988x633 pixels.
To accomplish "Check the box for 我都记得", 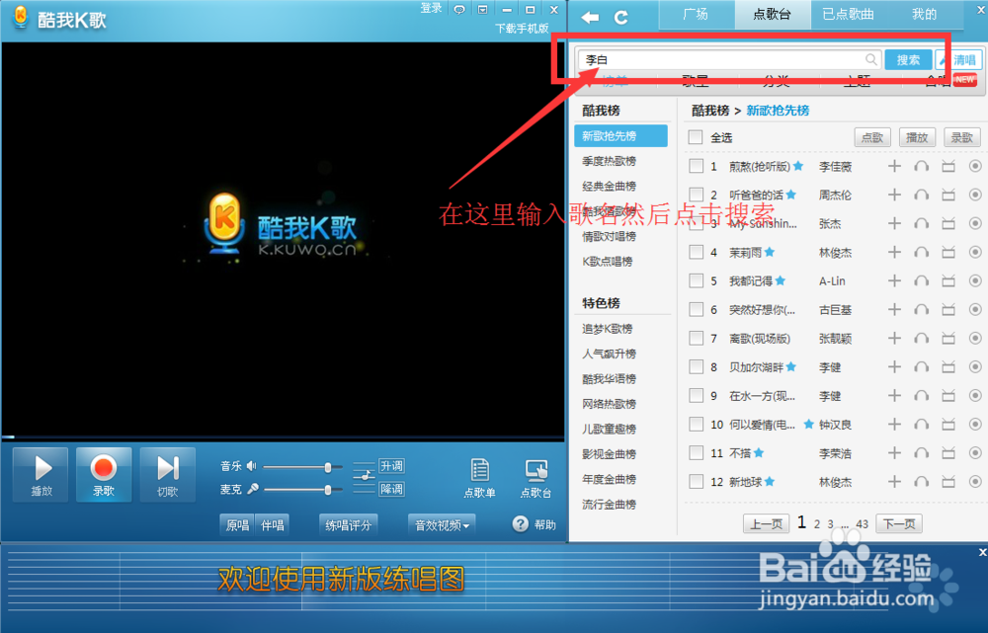I will tap(696, 280).
